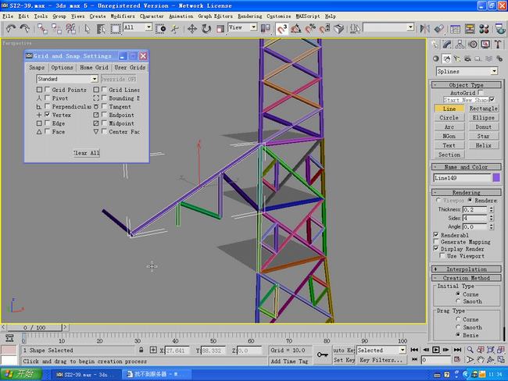Open the named selection sets dropdown
The height and width of the screenshot is (381, 508).
pos(410,27)
